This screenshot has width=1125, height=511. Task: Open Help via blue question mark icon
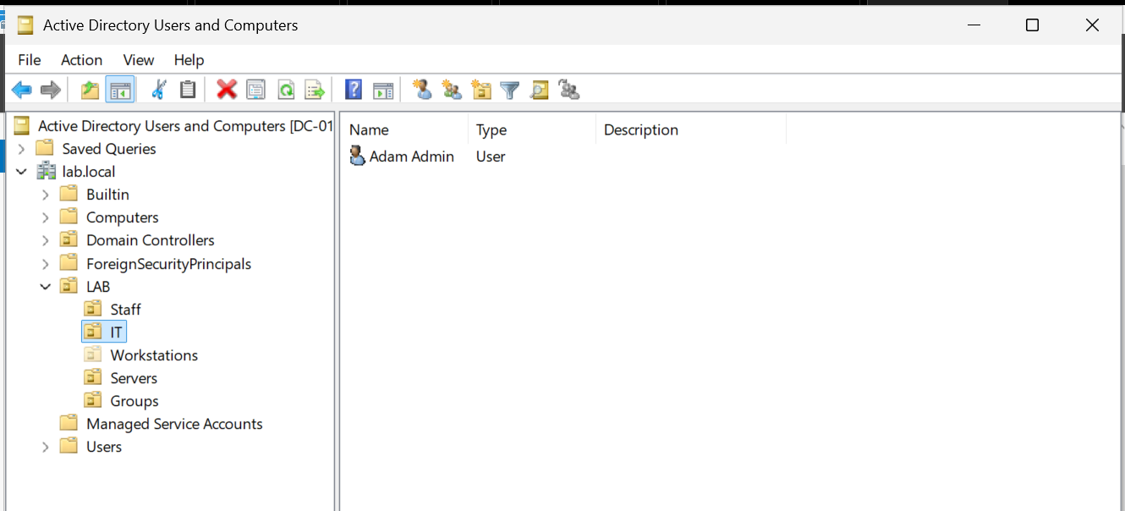pyautogui.click(x=354, y=90)
